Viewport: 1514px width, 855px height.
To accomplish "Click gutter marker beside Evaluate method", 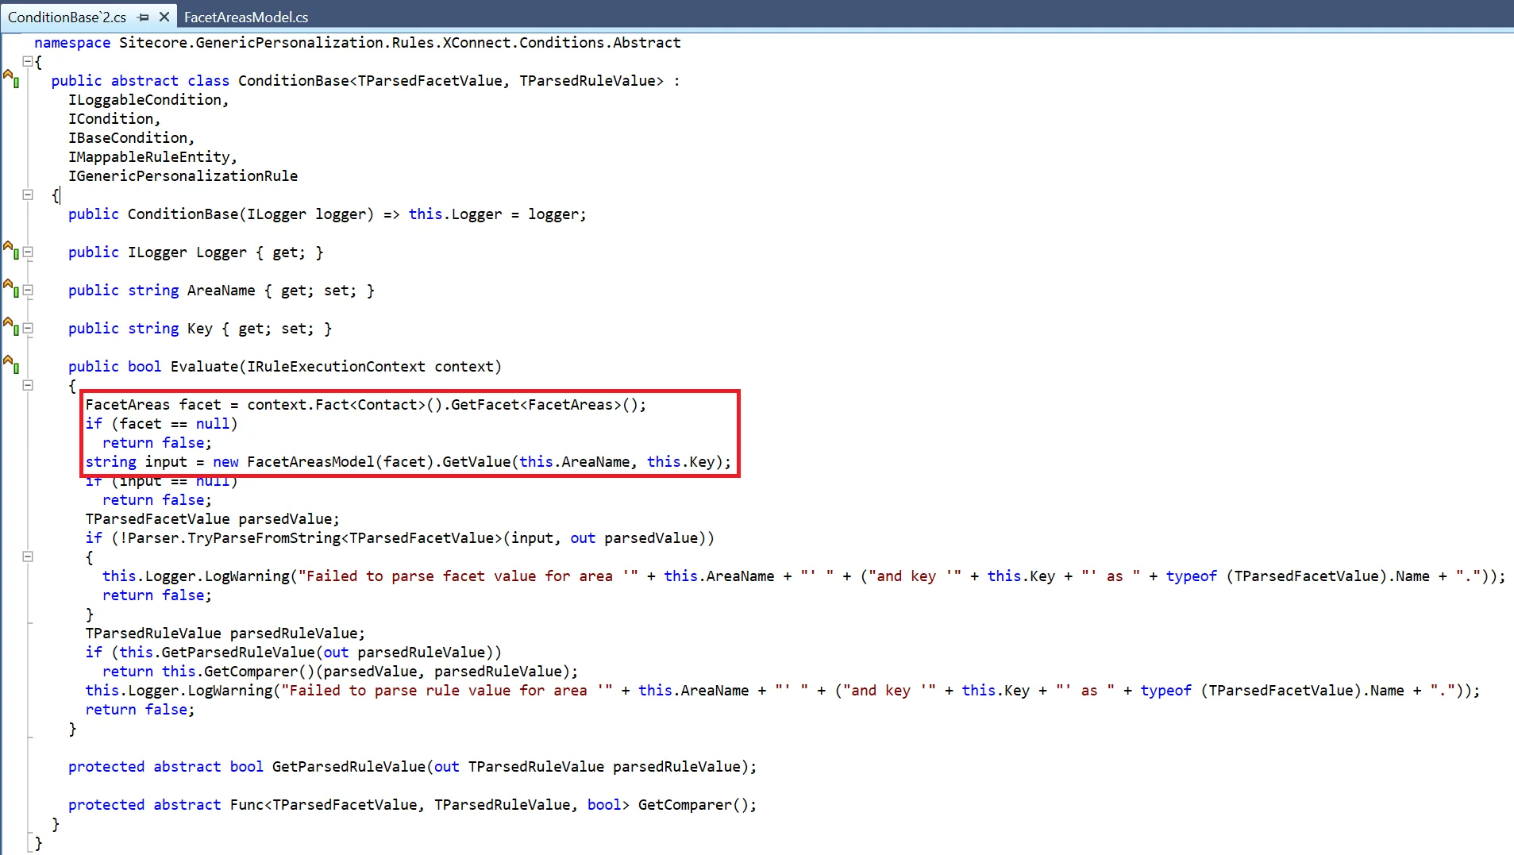I will point(11,364).
